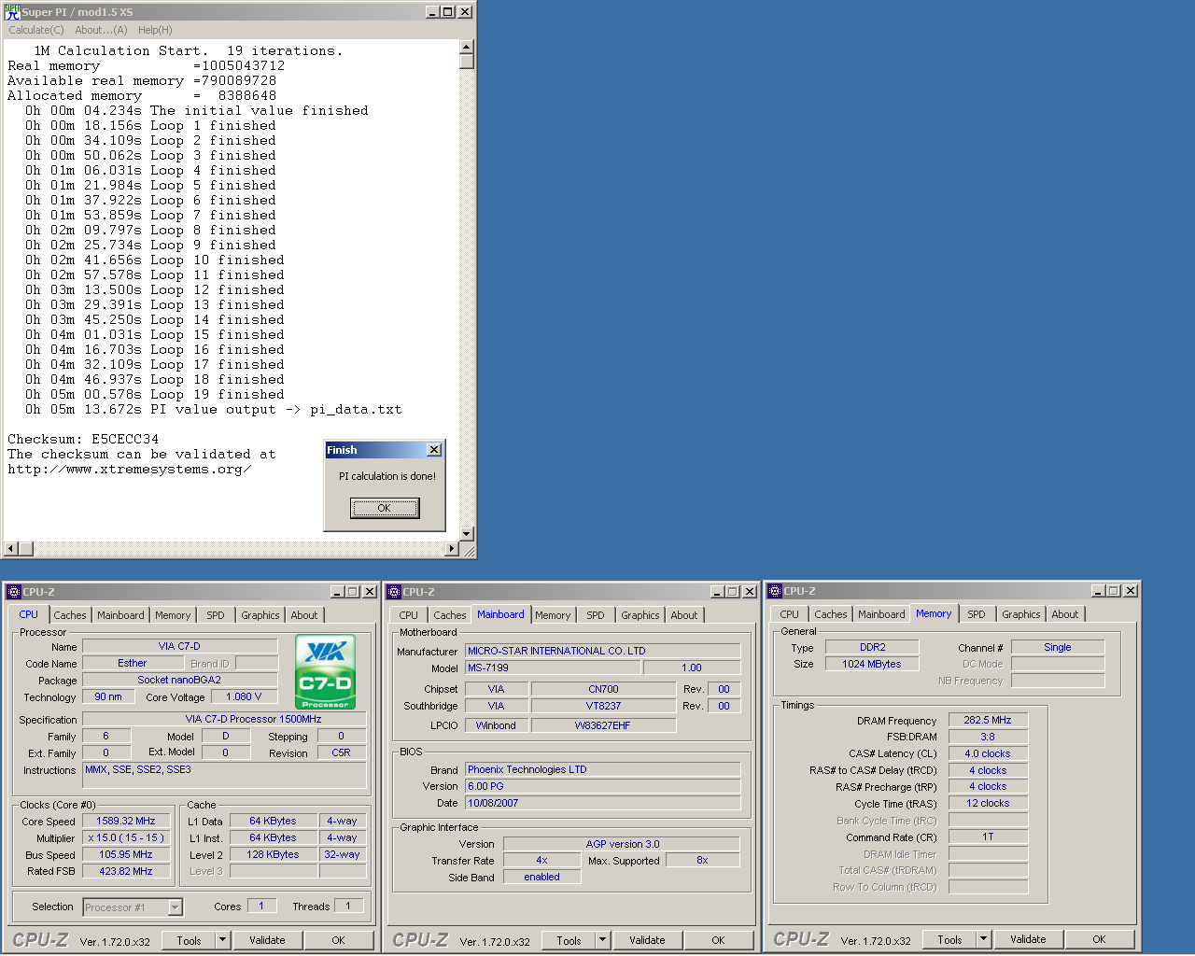Select the Graphics tab in the right CPU-Z window

tap(1021, 614)
